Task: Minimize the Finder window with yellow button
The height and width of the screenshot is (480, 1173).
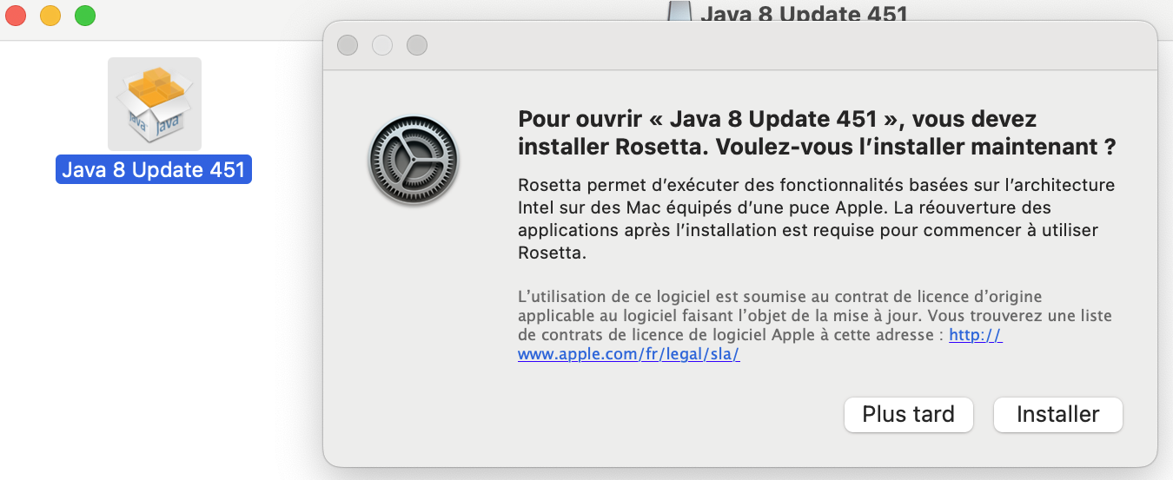Action: tap(50, 15)
